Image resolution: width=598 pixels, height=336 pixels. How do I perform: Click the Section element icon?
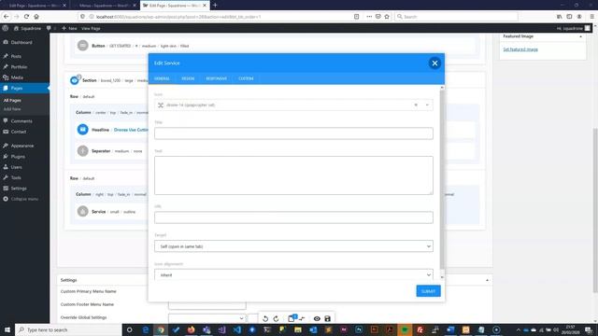(x=75, y=80)
